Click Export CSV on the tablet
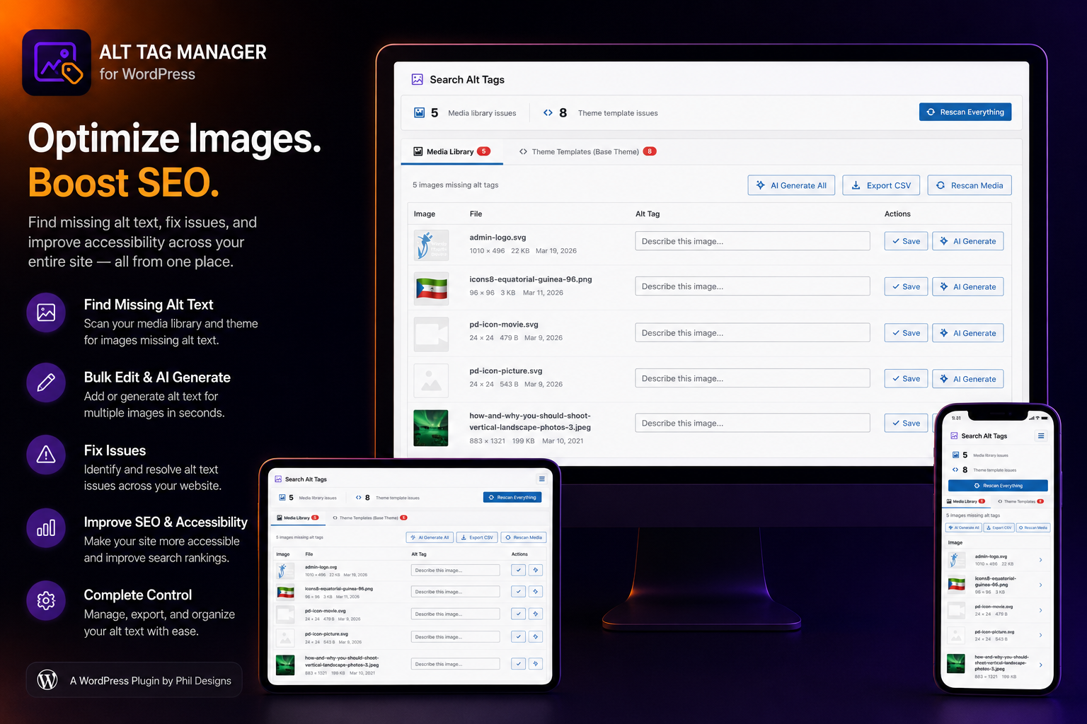1087x724 pixels. (477, 537)
